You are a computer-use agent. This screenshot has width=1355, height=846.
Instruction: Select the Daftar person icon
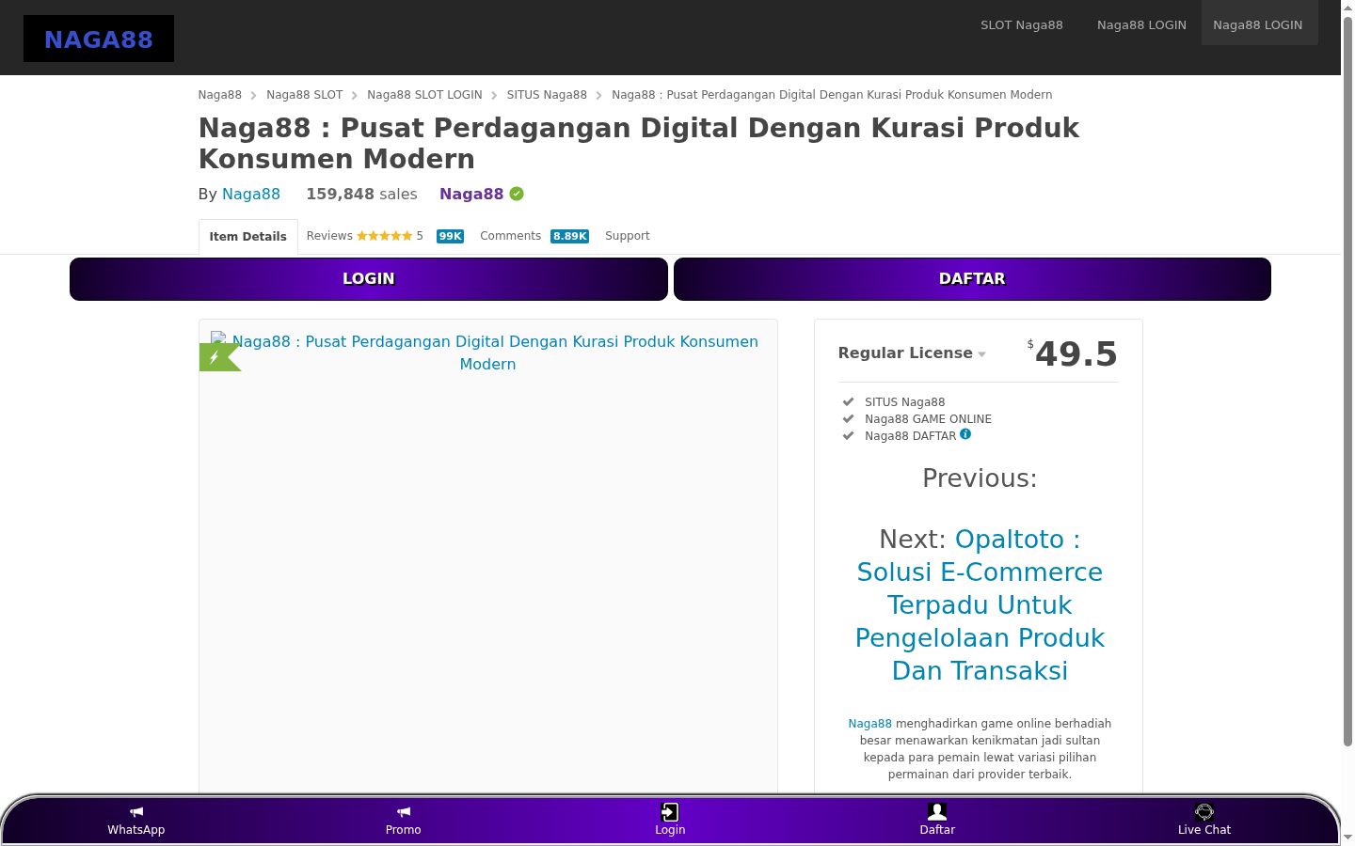pyautogui.click(x=937, y=812)
